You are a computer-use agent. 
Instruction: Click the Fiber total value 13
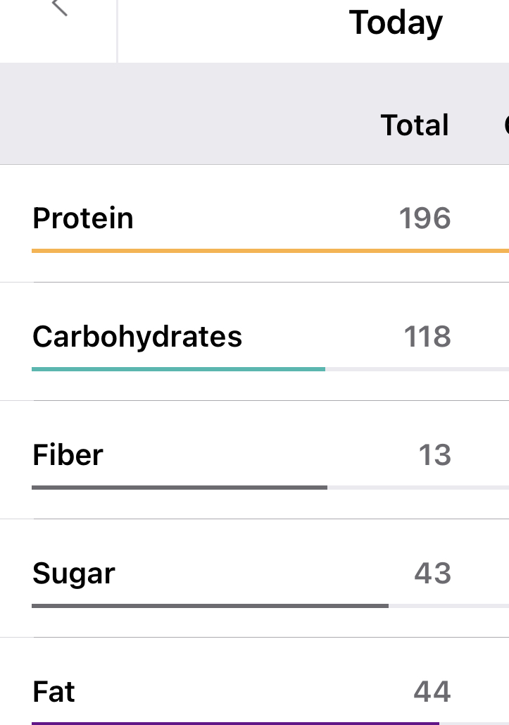click(434, 455)
